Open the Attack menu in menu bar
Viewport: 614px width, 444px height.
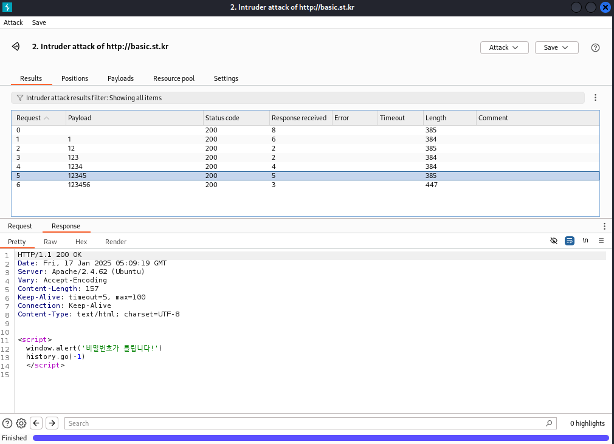click(x=13, y=22)
